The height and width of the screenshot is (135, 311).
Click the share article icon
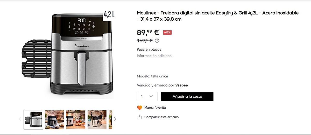(140, 117)
